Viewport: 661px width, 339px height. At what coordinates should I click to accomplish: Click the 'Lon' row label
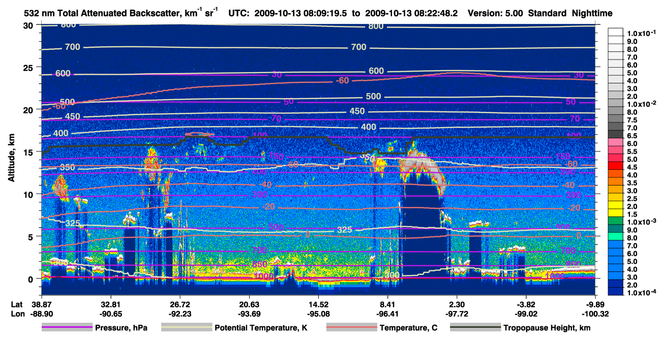click(17, 314)
